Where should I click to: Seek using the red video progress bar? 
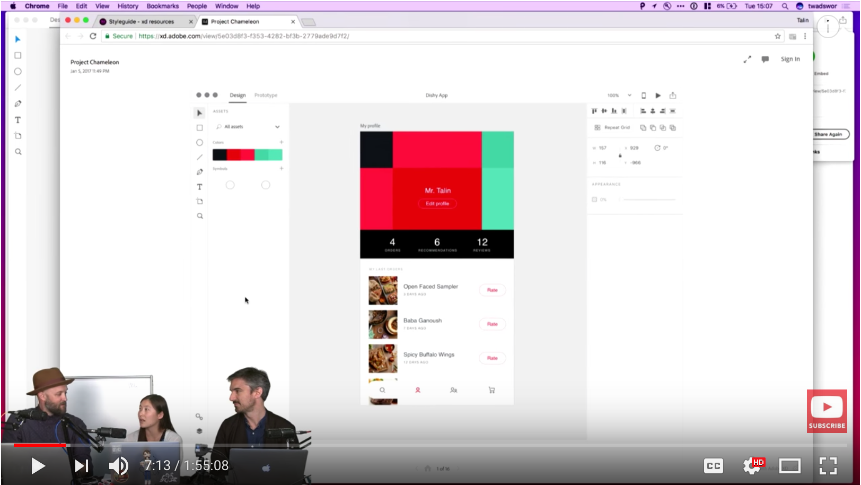click(40, 445)
